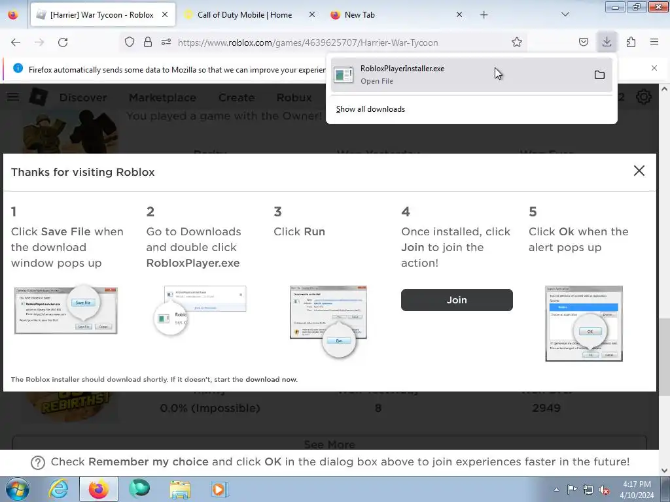Click the Firefox View icon

[13, 15]
